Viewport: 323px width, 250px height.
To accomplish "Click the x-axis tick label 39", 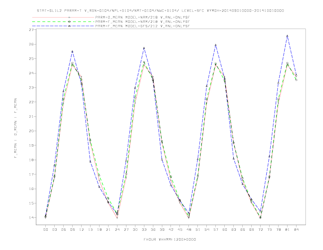I will click(162, 230).
